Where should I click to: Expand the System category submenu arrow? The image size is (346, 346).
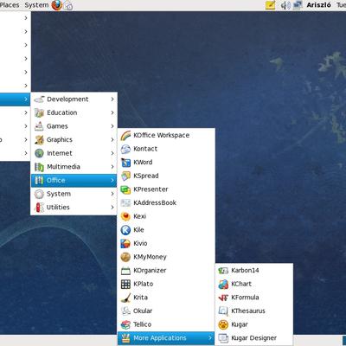pos(112,194)
